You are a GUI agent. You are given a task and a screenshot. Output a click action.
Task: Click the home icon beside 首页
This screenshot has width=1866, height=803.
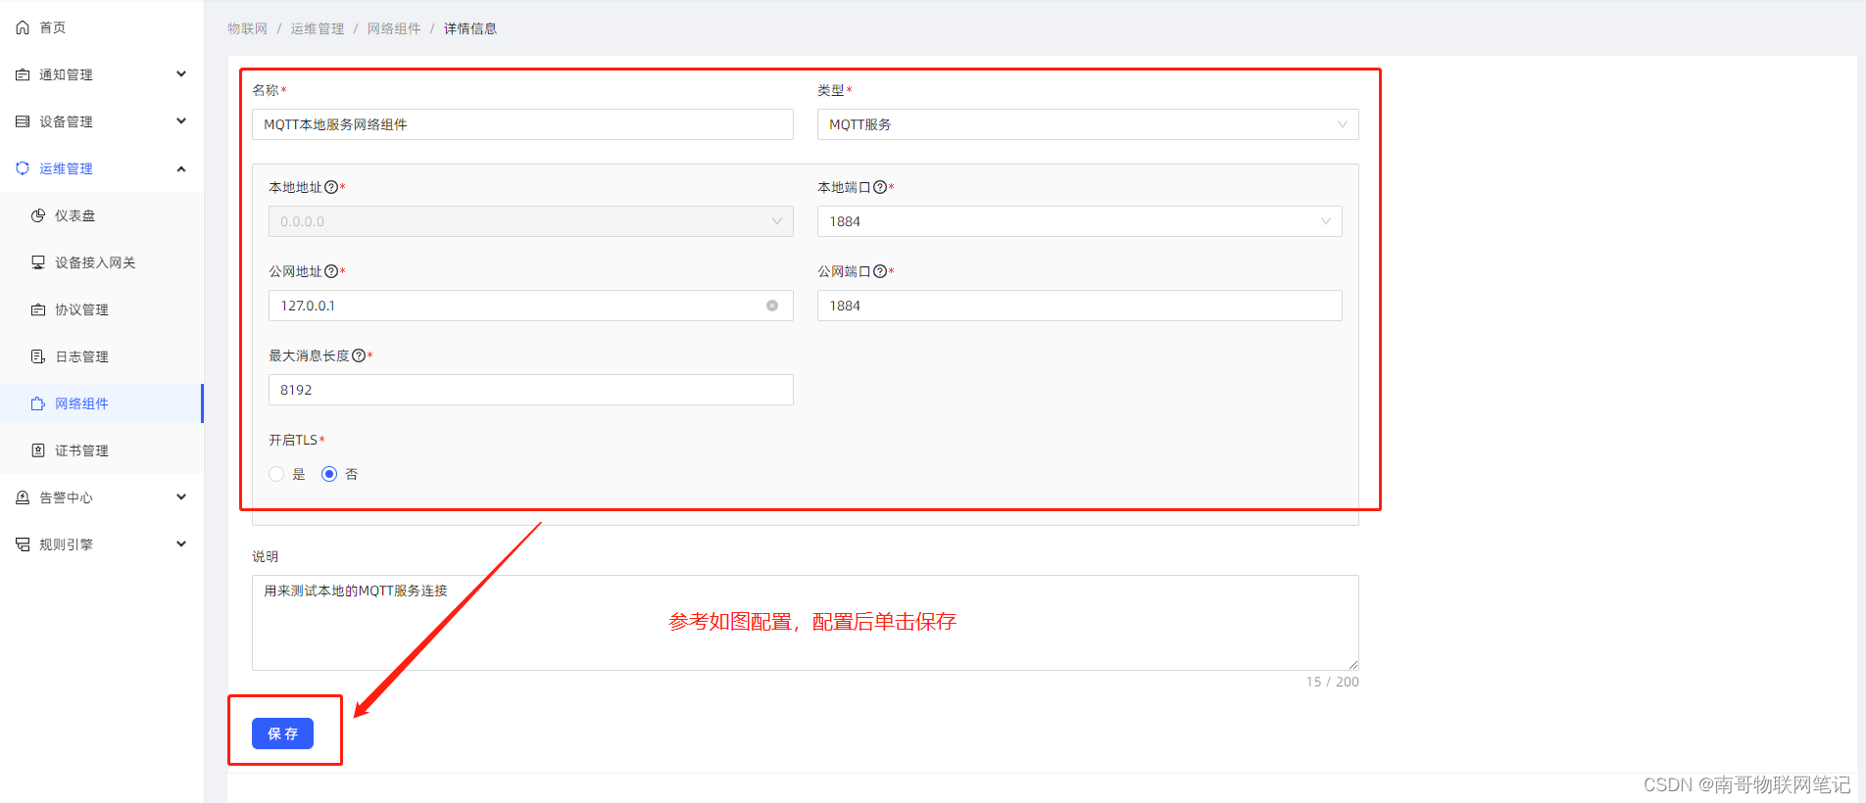pos(23,27)
